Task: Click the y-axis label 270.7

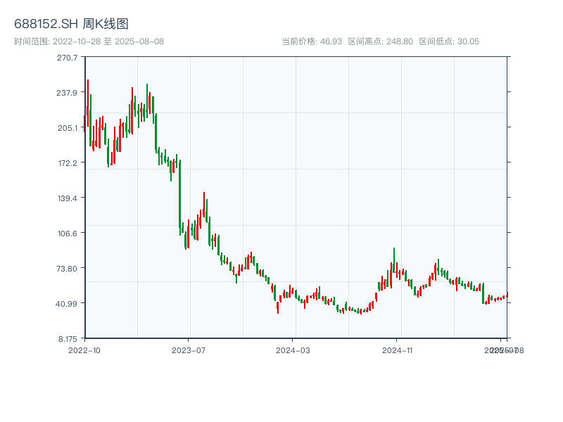Action: click(x=67, y=58)
